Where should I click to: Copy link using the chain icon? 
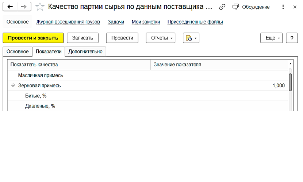tap(222, 7)
